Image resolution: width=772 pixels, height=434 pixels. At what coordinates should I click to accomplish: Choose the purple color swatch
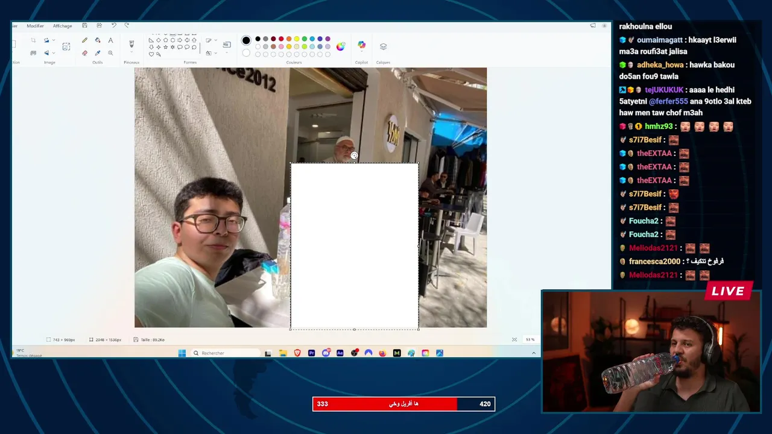[327, 39]
